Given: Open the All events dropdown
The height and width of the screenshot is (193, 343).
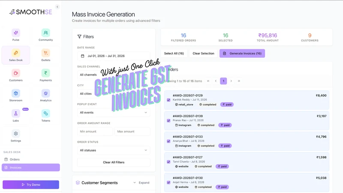Looking at the screenshot, I should tap(114, 112).
